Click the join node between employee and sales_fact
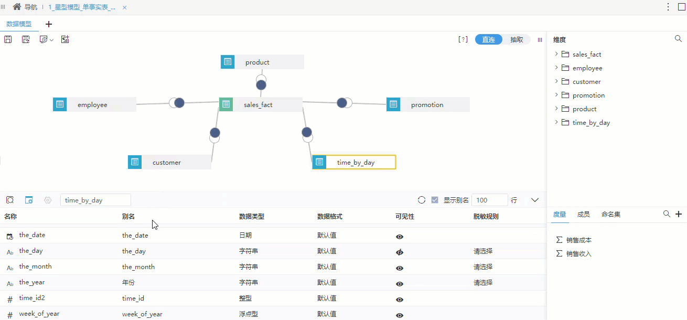The width and height of the screenshot is (687, 320). tap(177, 103)
